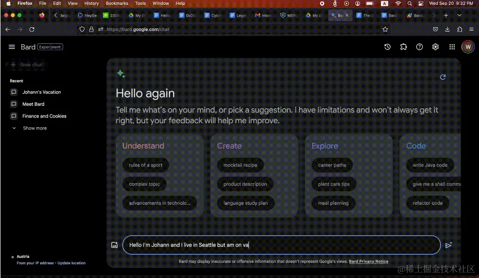Submit the prompt with the send arrow
This screenshot has width=479, height=278.
(448, 245)
